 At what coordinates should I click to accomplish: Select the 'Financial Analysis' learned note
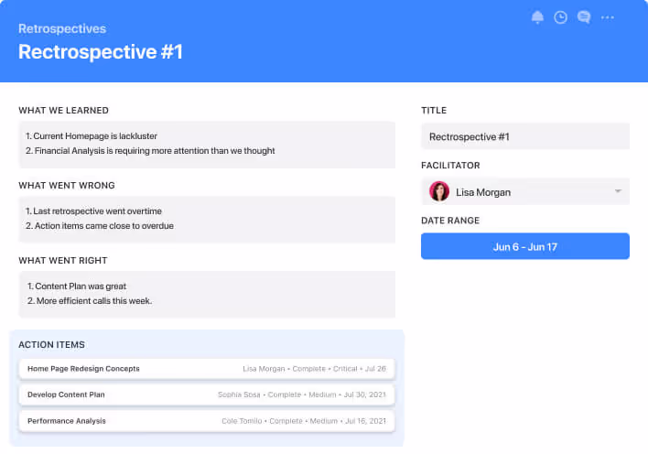click(150, 151)
